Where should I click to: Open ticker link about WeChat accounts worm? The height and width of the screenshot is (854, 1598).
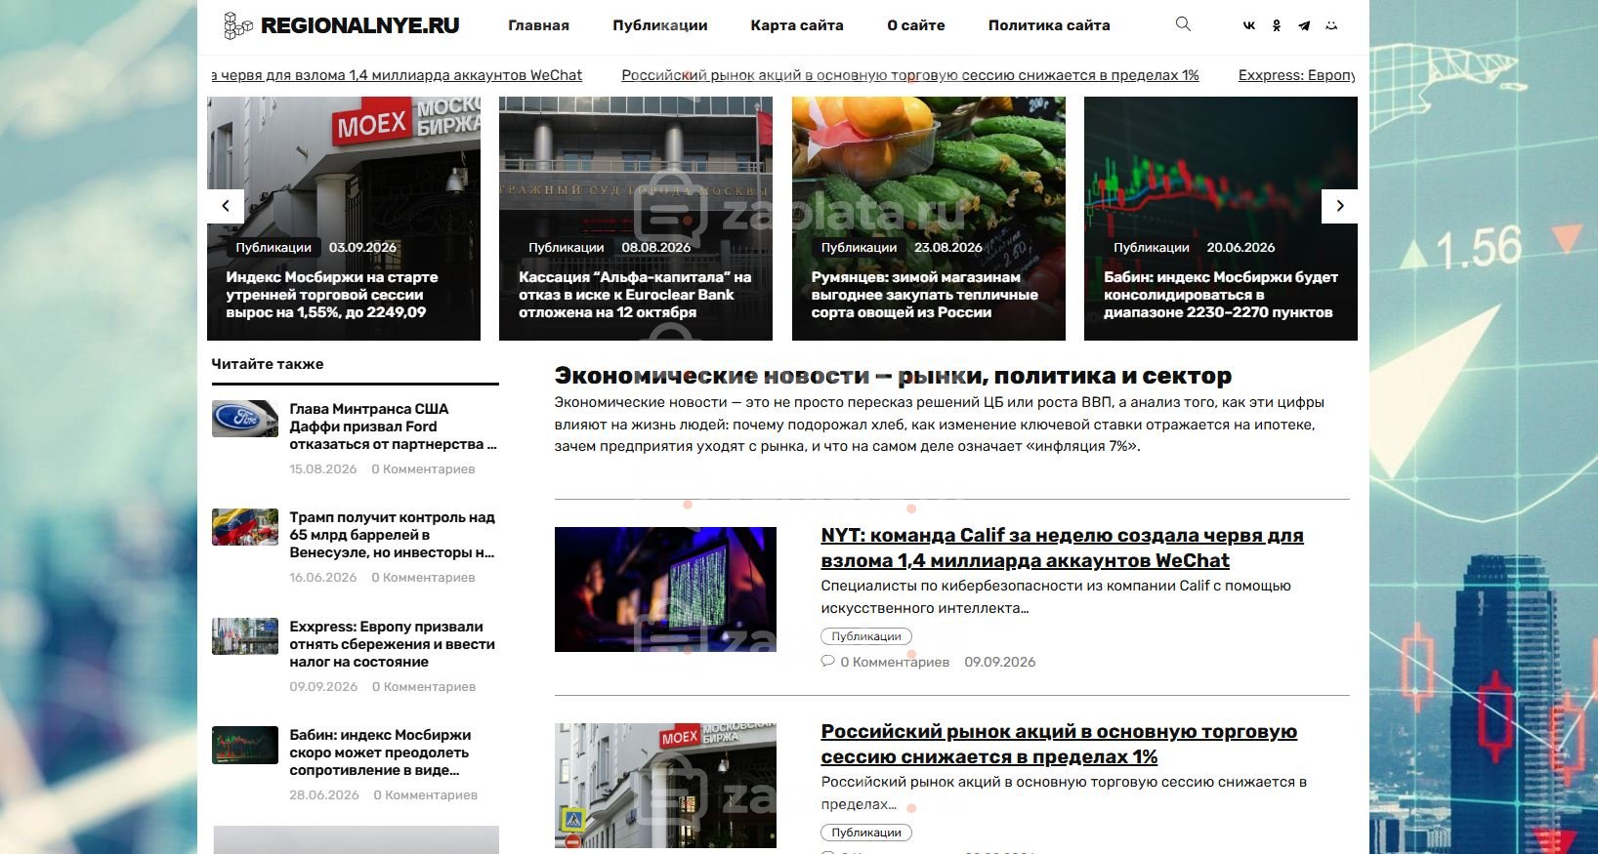[x=397, y=75]
